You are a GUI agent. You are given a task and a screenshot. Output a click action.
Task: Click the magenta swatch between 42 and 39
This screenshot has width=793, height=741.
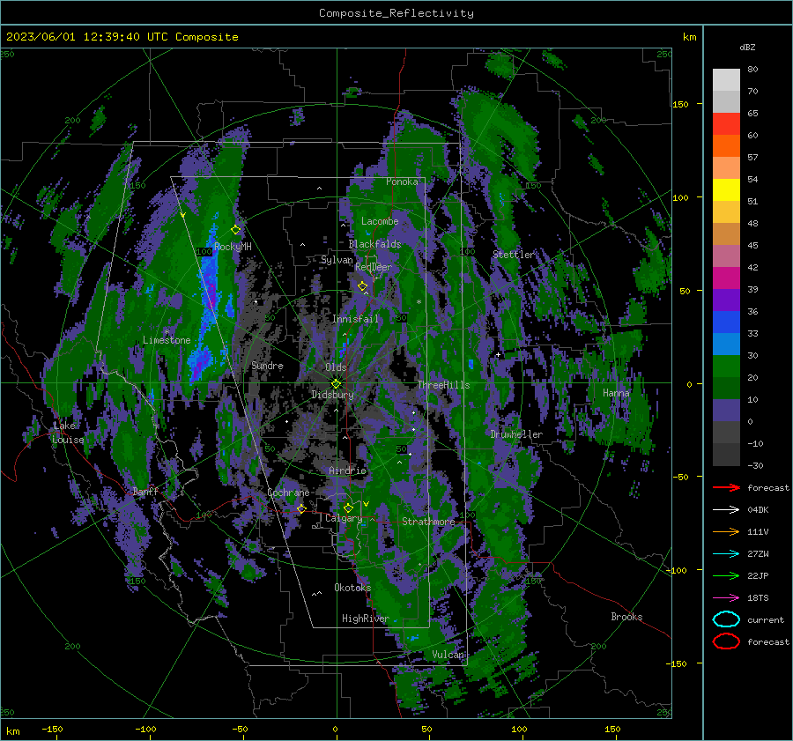click(726, 278)
